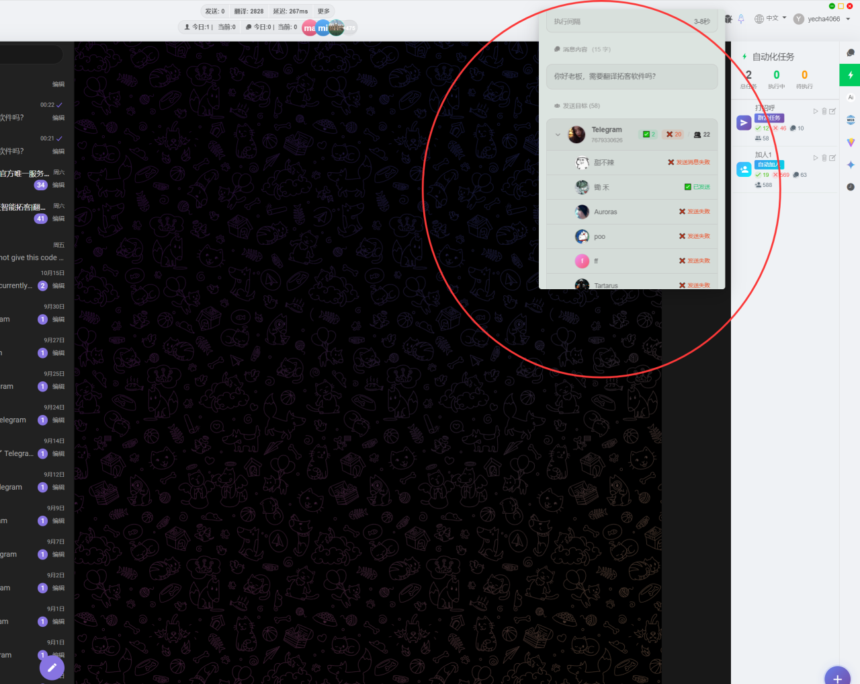The height and width of the screenshot is (684, 860).
Task: Select the 加人1 automation task entry
Action: point(764,155)
